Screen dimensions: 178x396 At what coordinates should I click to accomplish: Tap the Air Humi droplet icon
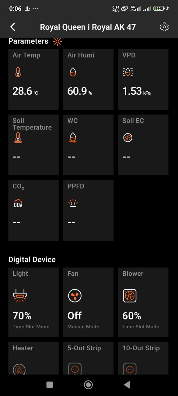(73, 72)
